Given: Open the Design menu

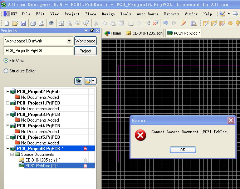Looking at the screenshot, I should (x=108, y=14).
